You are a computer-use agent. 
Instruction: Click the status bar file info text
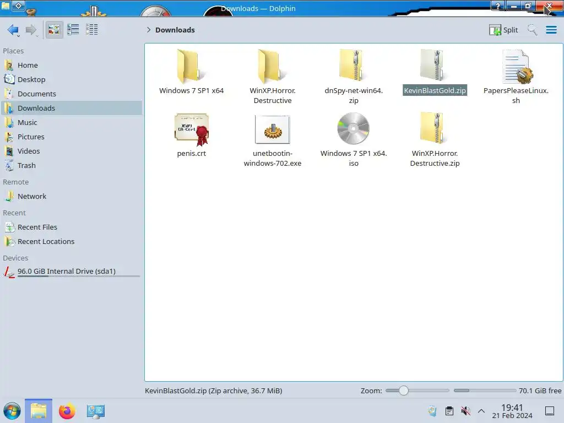tap(213, 391)
